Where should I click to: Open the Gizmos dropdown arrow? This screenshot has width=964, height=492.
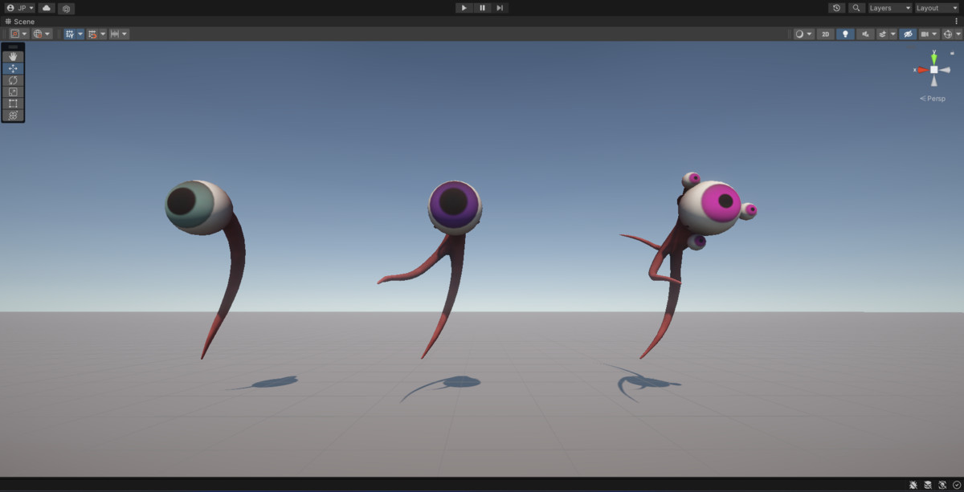958,35
